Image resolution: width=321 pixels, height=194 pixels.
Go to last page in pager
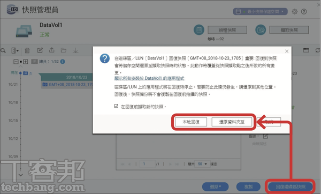point(177,164)
